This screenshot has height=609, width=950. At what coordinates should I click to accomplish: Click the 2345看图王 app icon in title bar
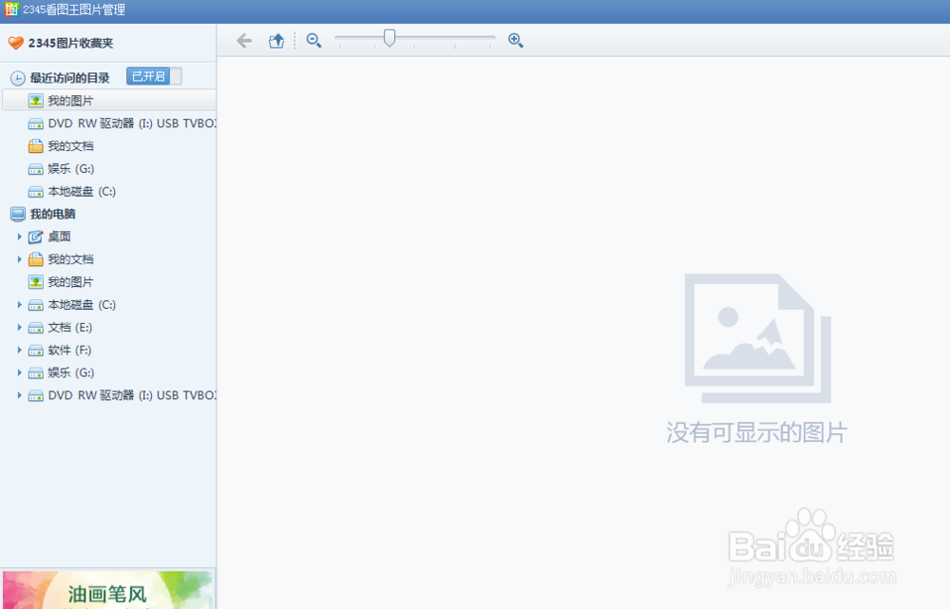[11, 10]
